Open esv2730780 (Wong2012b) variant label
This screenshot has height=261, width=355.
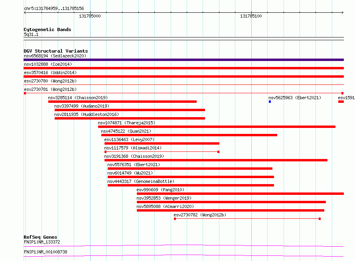pyautogui.click(x=50, y=81)
